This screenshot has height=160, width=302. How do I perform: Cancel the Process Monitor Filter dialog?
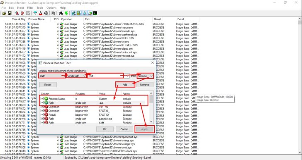click(124, 129)
